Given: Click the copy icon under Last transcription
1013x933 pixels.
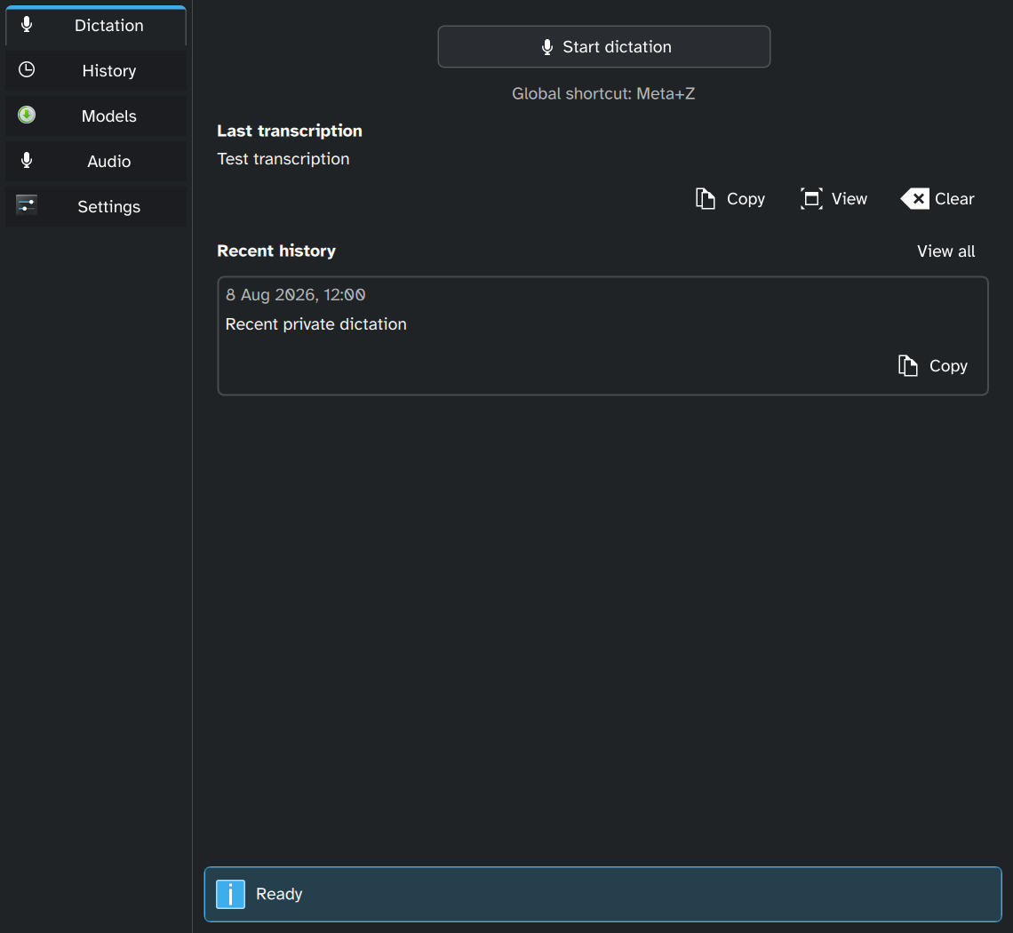Looking at the screenshot, I should pyautogui.click(x=706, y=198).
